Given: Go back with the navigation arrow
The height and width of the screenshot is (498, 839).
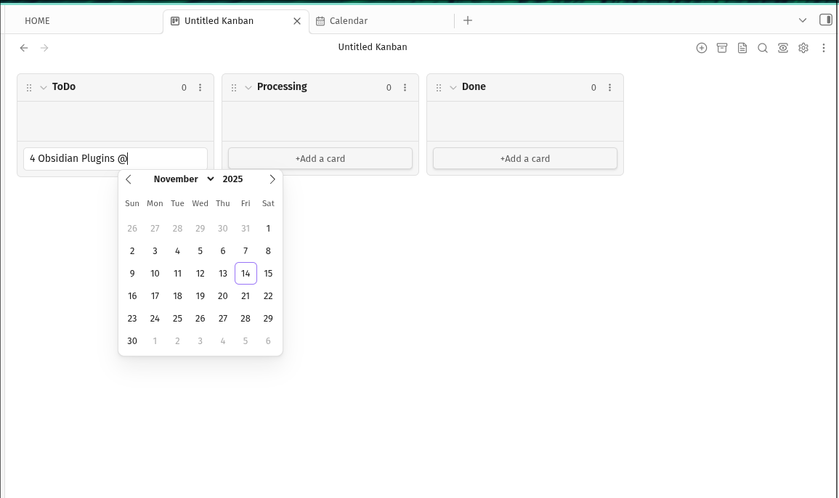Looking at the screenshot, I should pos(23,48).
